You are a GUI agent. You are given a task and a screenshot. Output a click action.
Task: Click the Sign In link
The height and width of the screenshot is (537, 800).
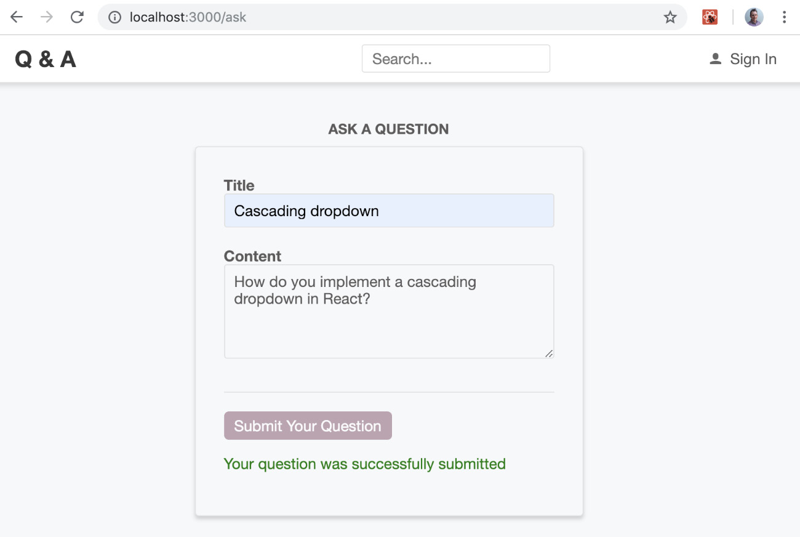coord(753,59)
